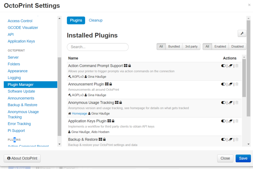Select All in Bundled/3rd party filter group

click(x=161, y=47)
